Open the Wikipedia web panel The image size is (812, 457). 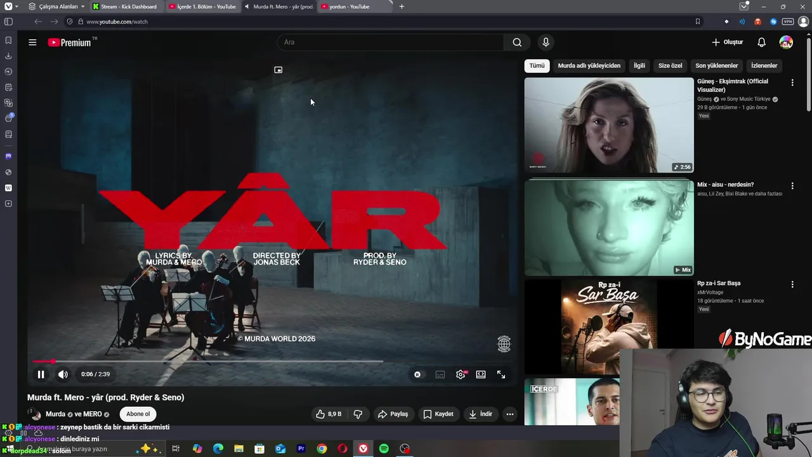click(x=8, y=188)
